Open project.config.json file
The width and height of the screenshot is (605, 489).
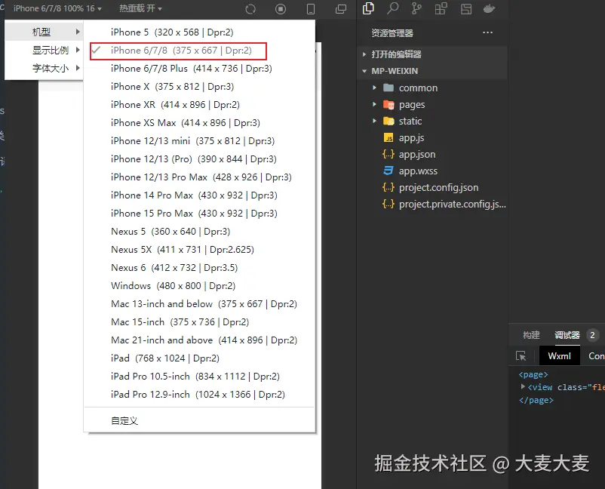(432, 188)
